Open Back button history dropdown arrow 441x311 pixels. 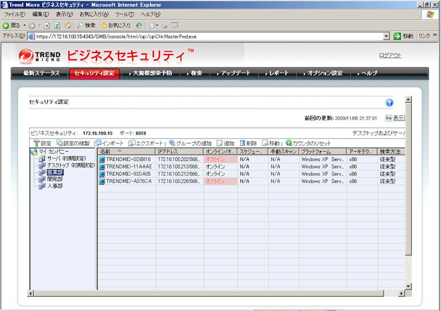click(24, 25)
